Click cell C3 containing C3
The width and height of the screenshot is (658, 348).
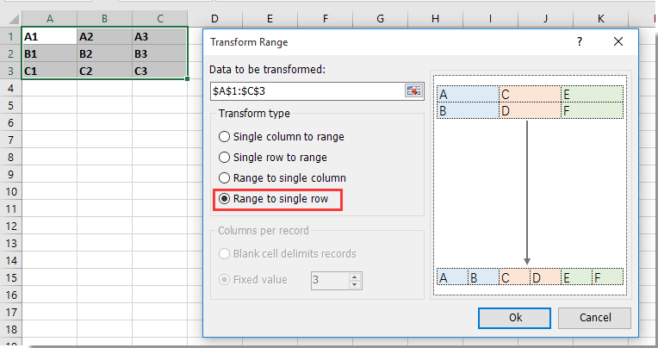[x=158, y=71]
